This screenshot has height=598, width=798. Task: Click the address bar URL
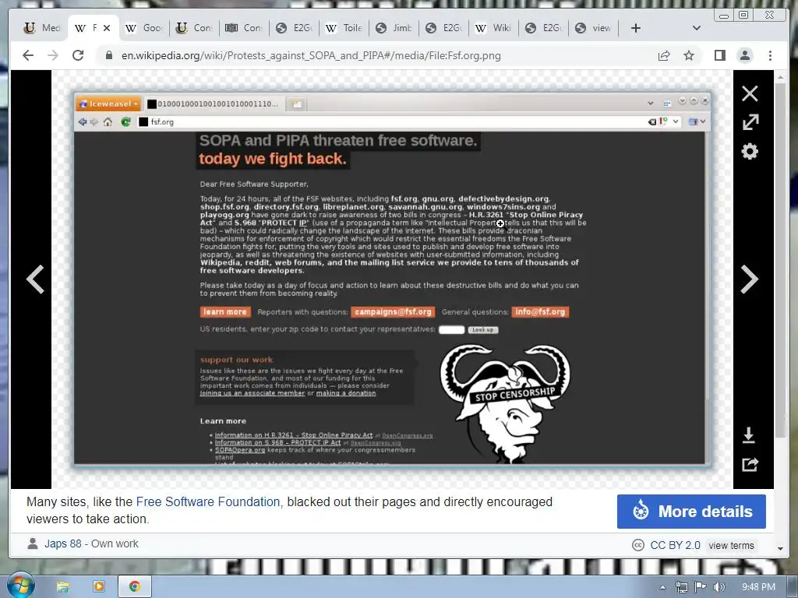[311, 55]
